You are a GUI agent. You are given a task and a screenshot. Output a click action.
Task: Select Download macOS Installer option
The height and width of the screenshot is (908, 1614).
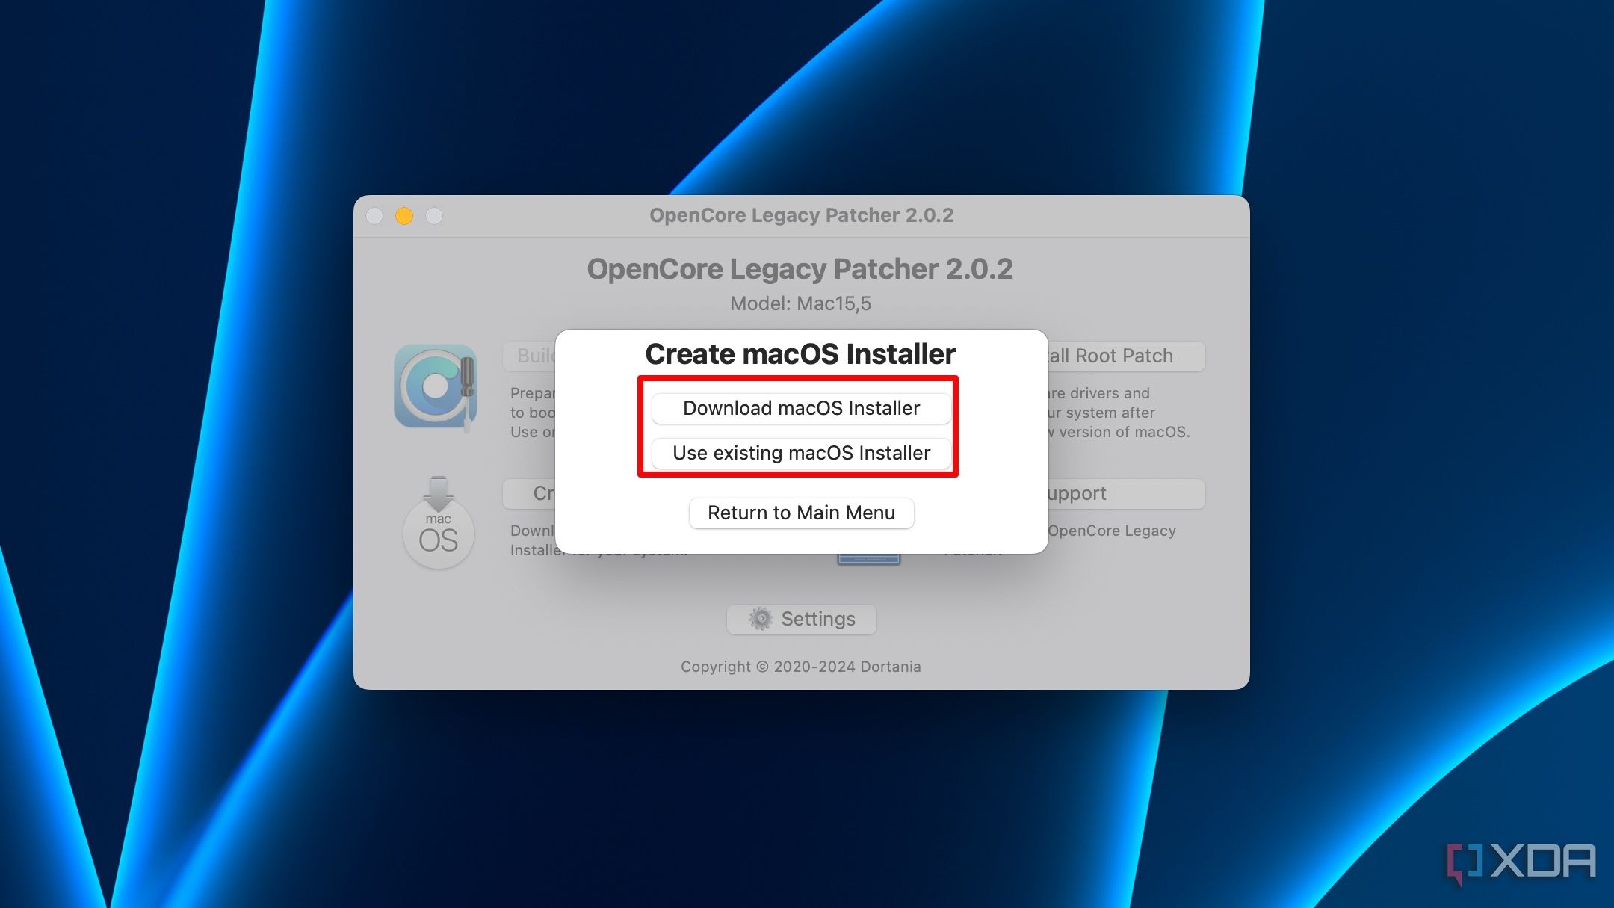tap(800, 407)
